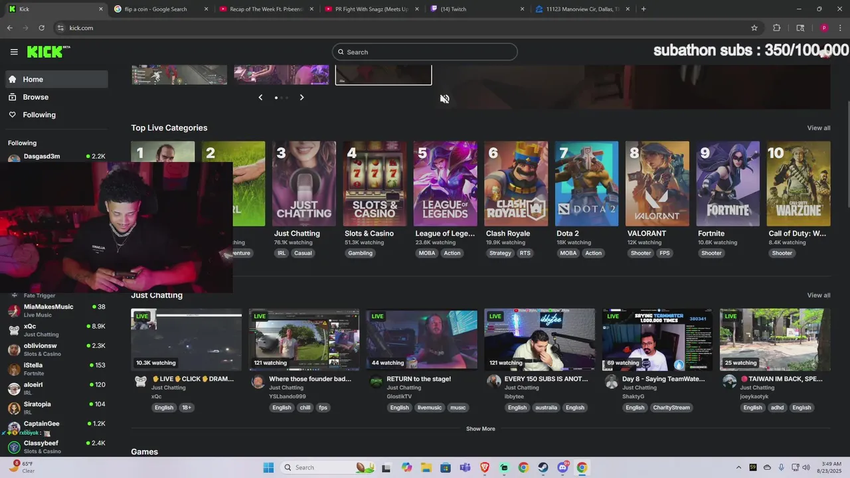Go to next featured stream arrow
Screen dimensions: 850x478
point(301,98)
